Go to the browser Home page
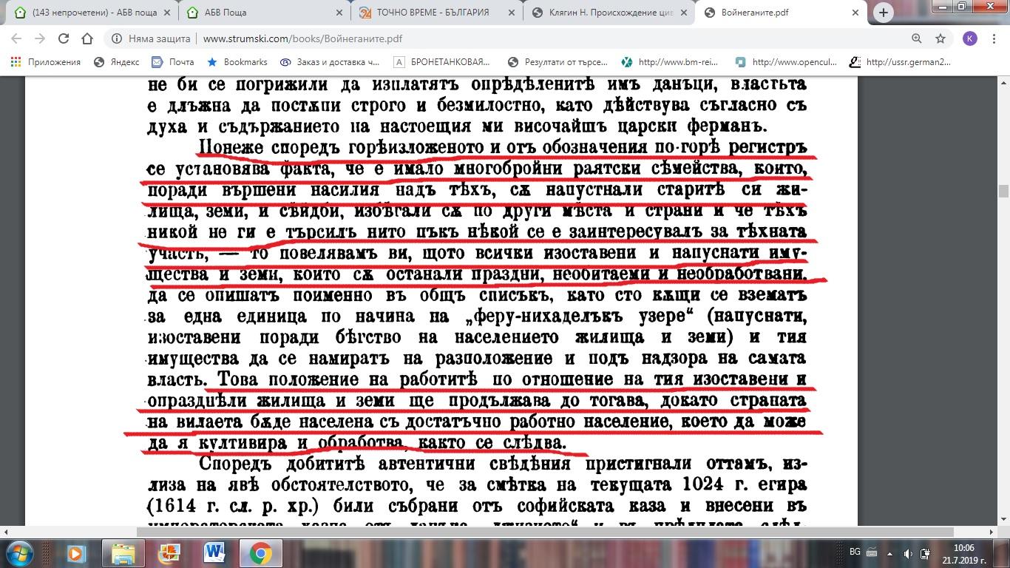 pos(87,38)
